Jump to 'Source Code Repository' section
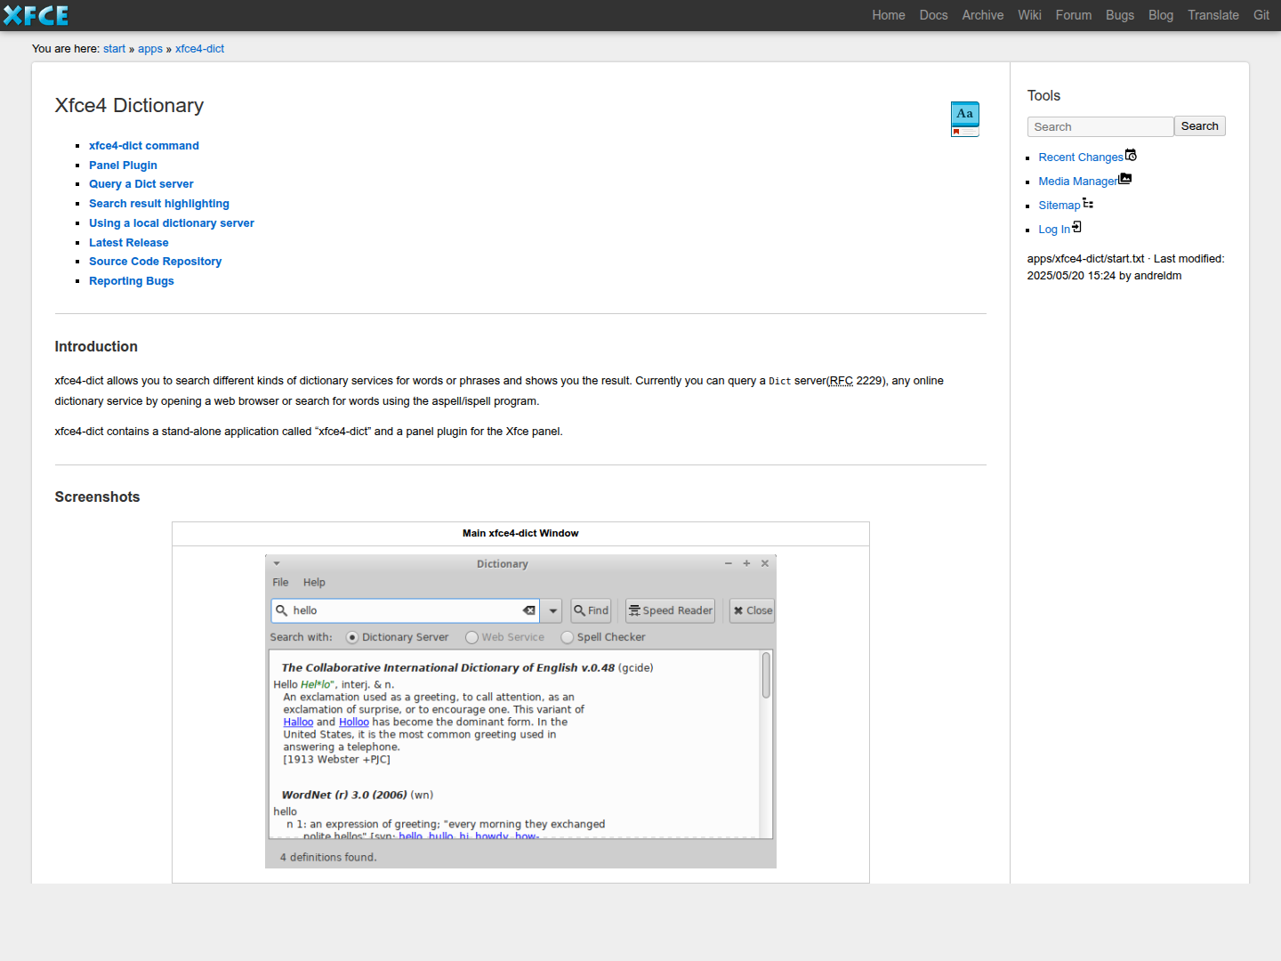Screen dimensions: 1281x961 [x=156, y=262]
